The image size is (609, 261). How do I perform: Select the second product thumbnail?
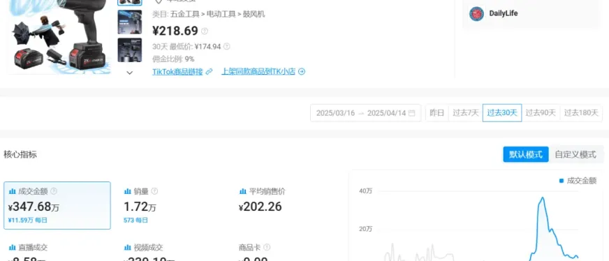tap(130, 22)
